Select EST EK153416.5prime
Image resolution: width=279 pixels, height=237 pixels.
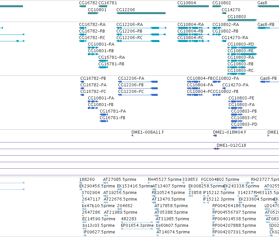click(135, 186)
